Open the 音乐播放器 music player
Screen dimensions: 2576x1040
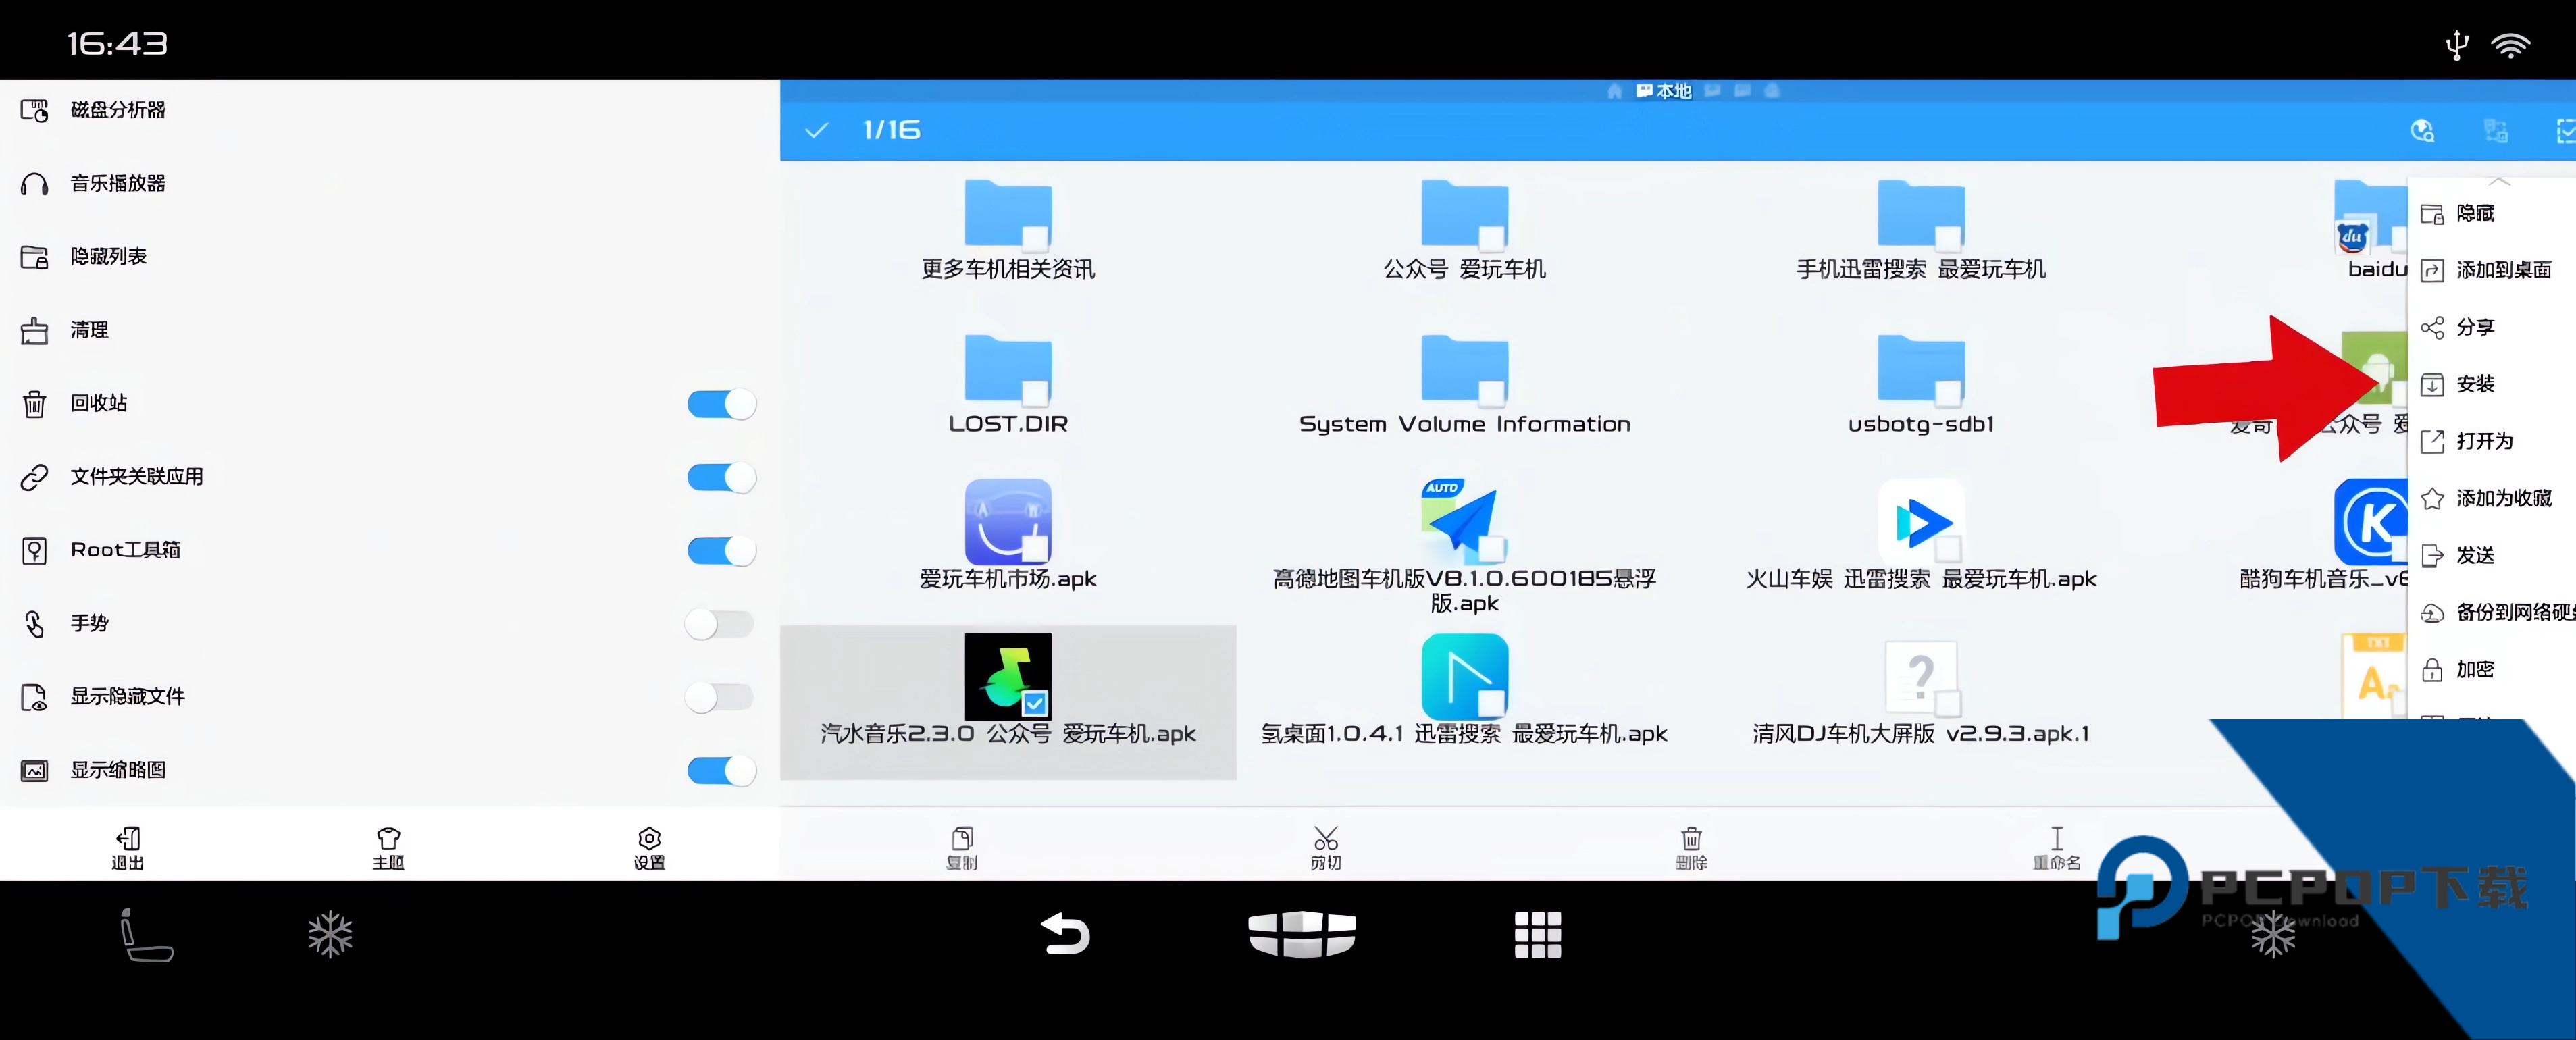tap(118, 183)
